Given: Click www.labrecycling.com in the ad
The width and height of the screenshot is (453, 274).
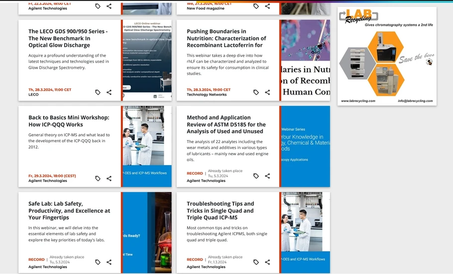Looking at the screenshot, I should pos(358,101).
